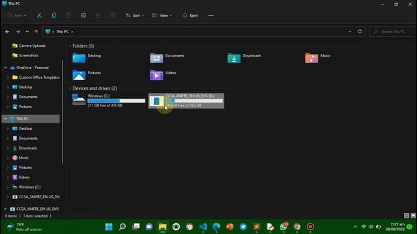Select the CCSA_X64FRE_EN-US_DV5 (D:) drive tile
Viewport: 417px width, 234px height.
point(186,101)
